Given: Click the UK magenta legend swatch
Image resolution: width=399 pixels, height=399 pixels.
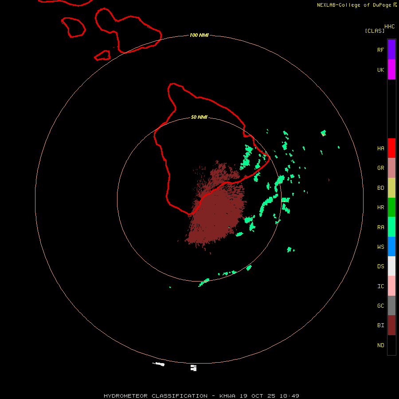Looking at the screenshot, I should coord(391,70).
